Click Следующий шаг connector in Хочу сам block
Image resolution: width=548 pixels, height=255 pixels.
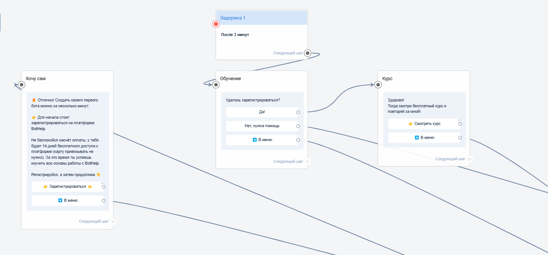pyautogui.click(x=113, y=222)
